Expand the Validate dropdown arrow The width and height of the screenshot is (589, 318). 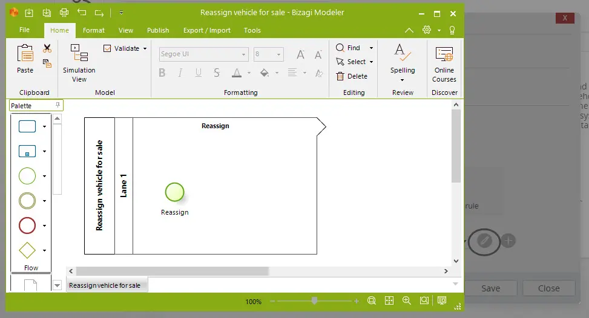145,49
